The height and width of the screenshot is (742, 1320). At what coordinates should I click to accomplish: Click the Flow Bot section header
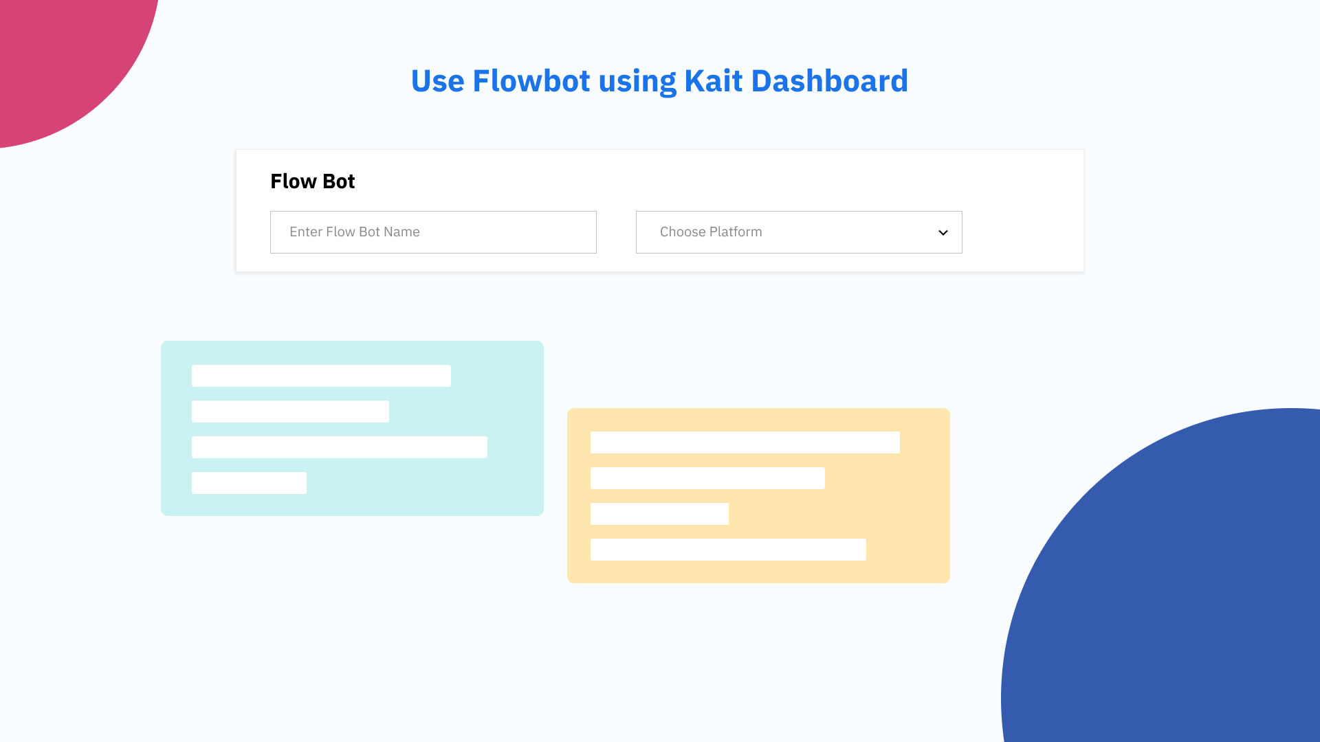(312, 180)
